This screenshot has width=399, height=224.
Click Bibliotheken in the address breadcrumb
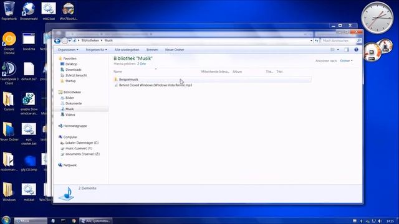(x=90, y=40)
